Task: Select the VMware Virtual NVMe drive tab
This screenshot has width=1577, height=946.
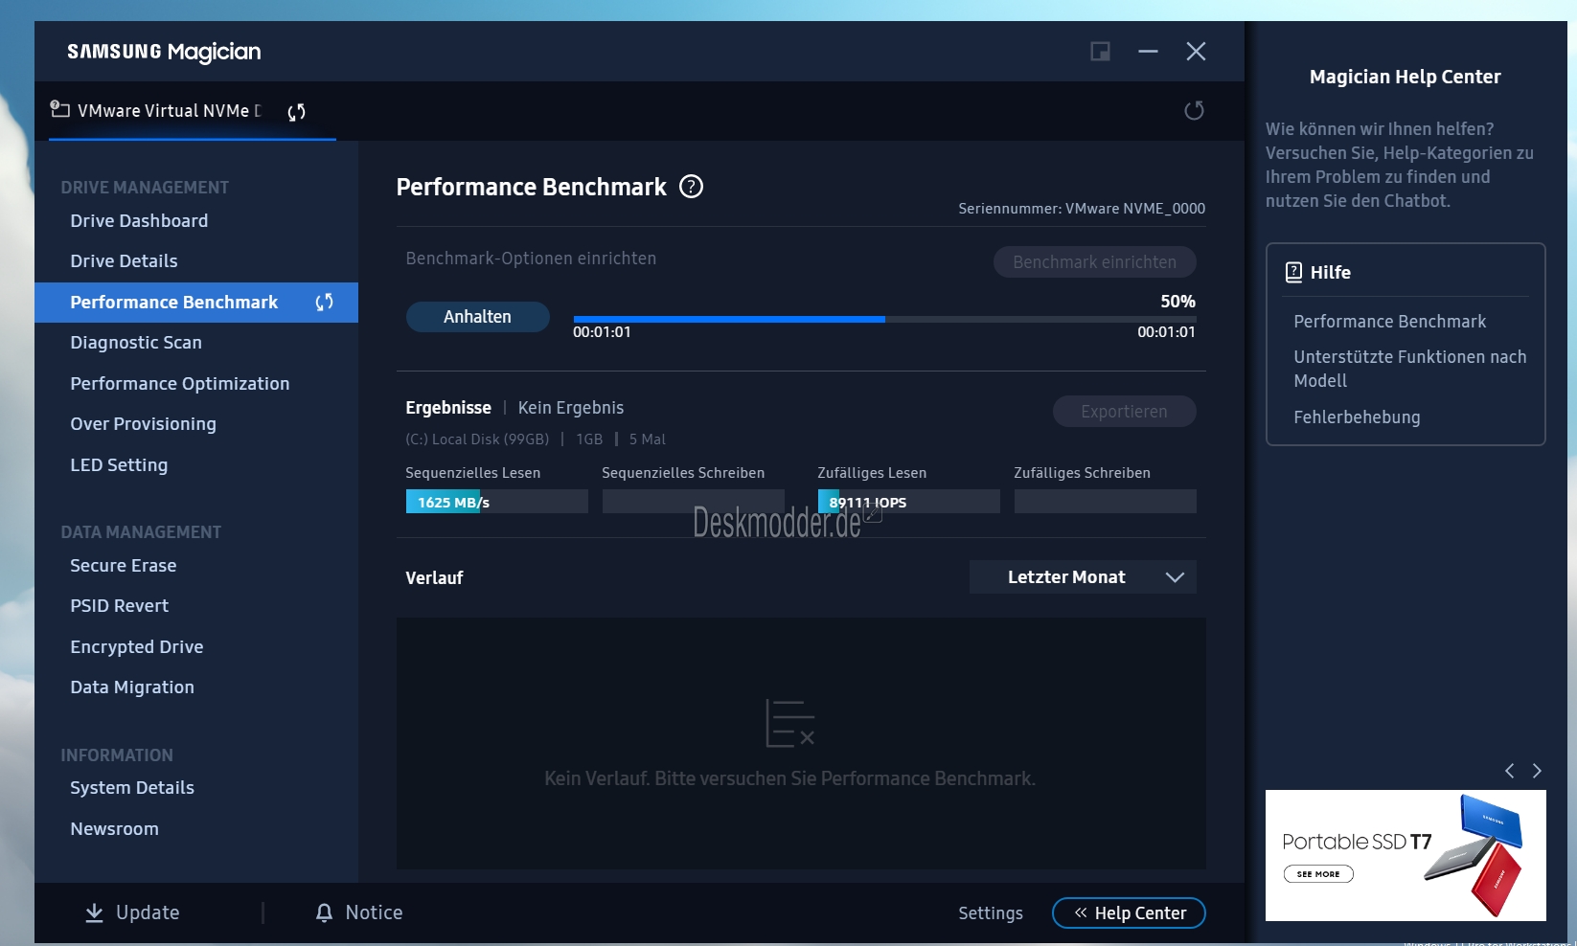Action: tap(192, 111)
